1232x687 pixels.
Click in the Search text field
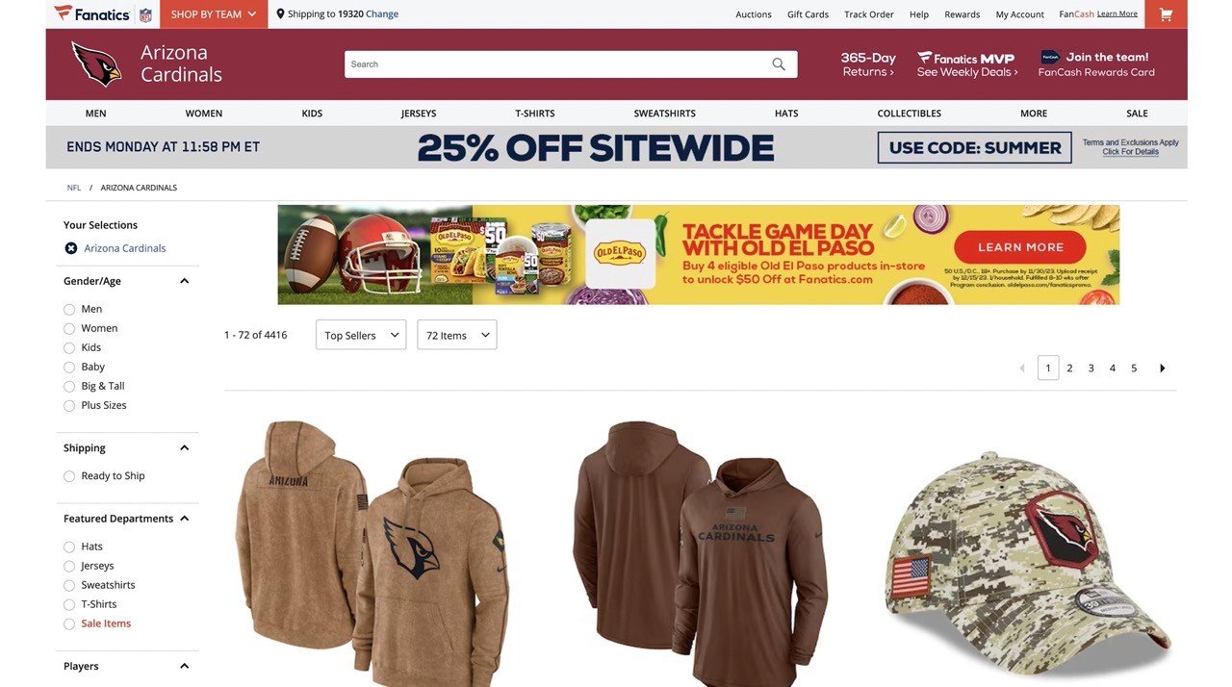click(x=558, y=64)
